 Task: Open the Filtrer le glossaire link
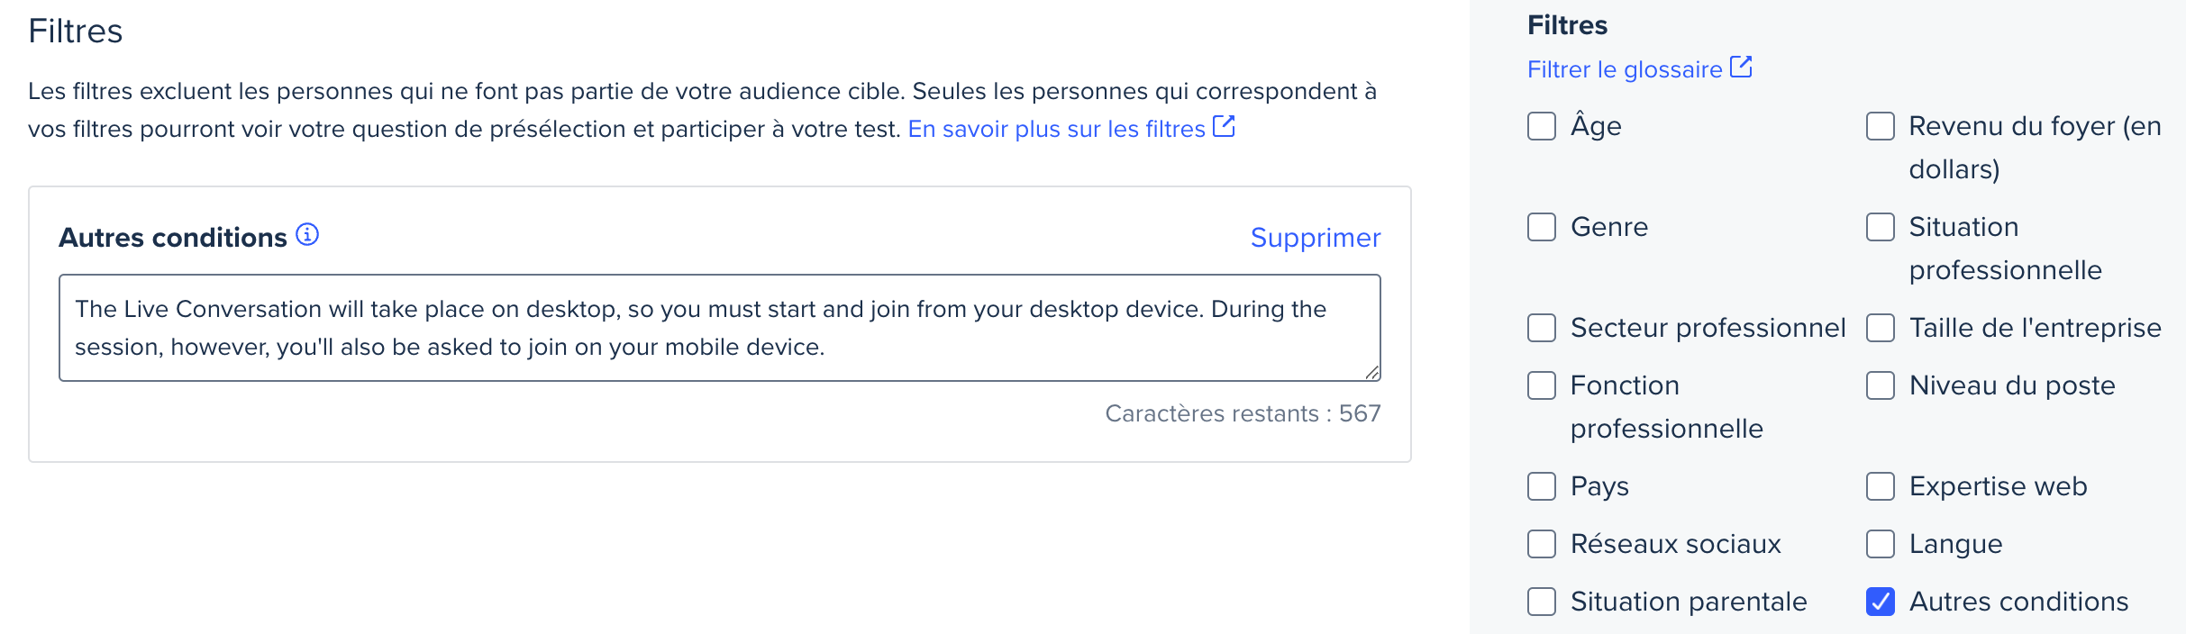pos(1625,69)
